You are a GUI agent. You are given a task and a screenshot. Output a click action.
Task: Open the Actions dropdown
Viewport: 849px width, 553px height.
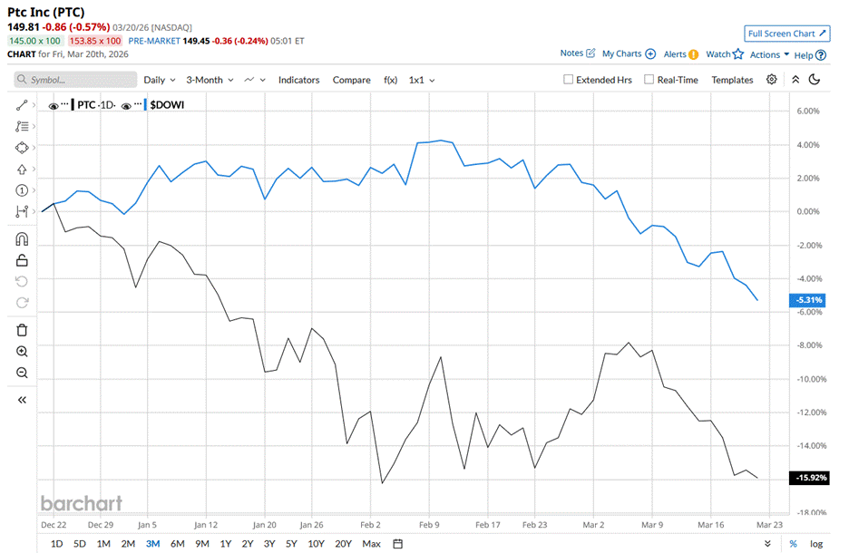(x=769, y=54)
